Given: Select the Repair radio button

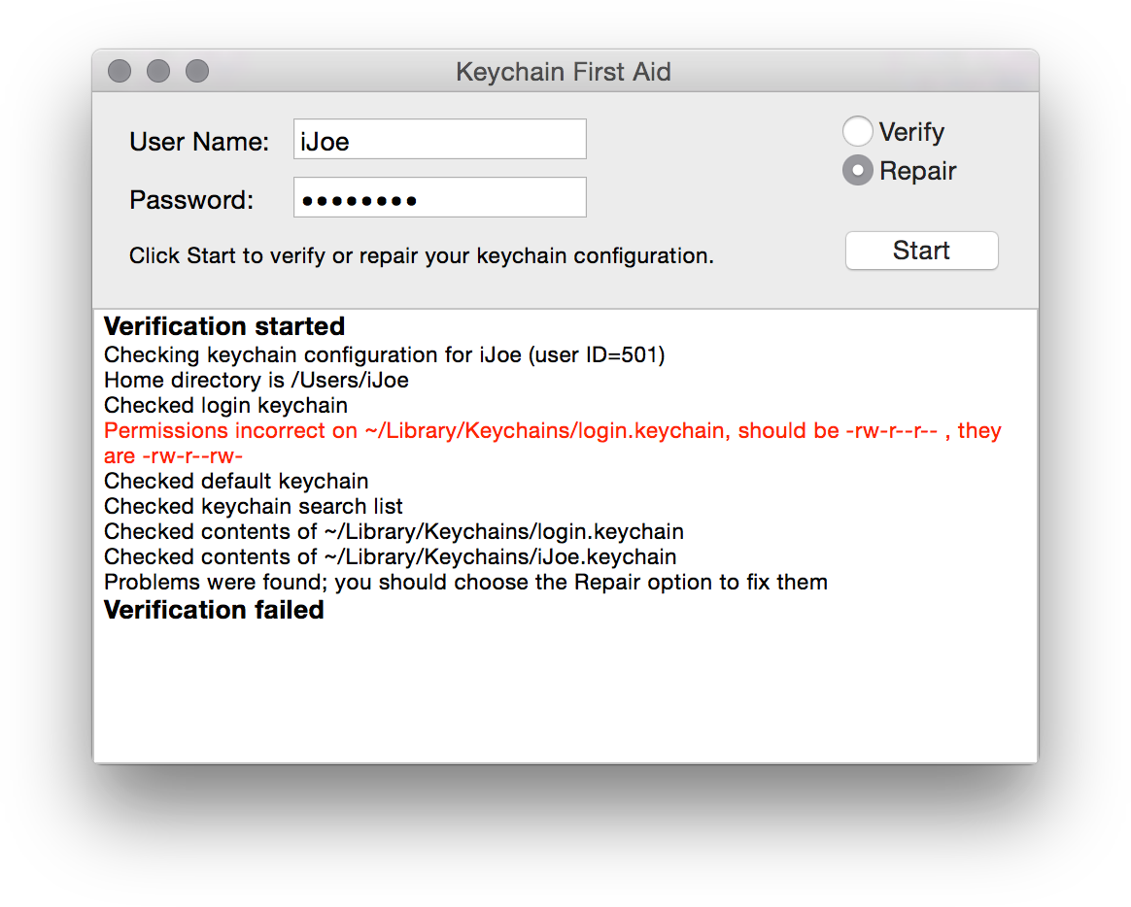Looking at the screenshot, I should [x=858, y=171].
